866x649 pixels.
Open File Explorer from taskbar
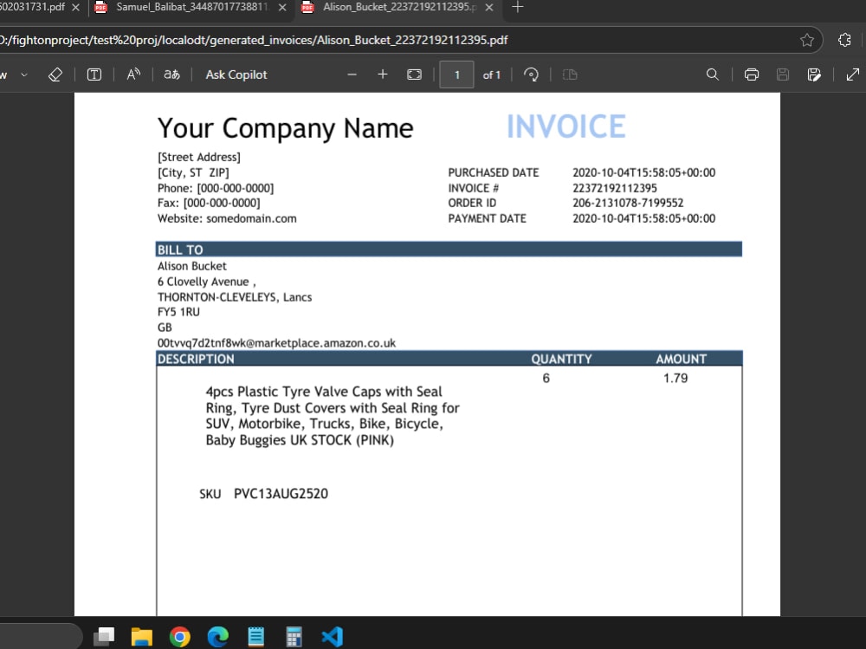pyautogui.click(x=141, y=637)
